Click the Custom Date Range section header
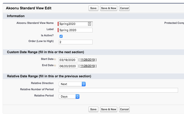 click(x=45, y=52)
